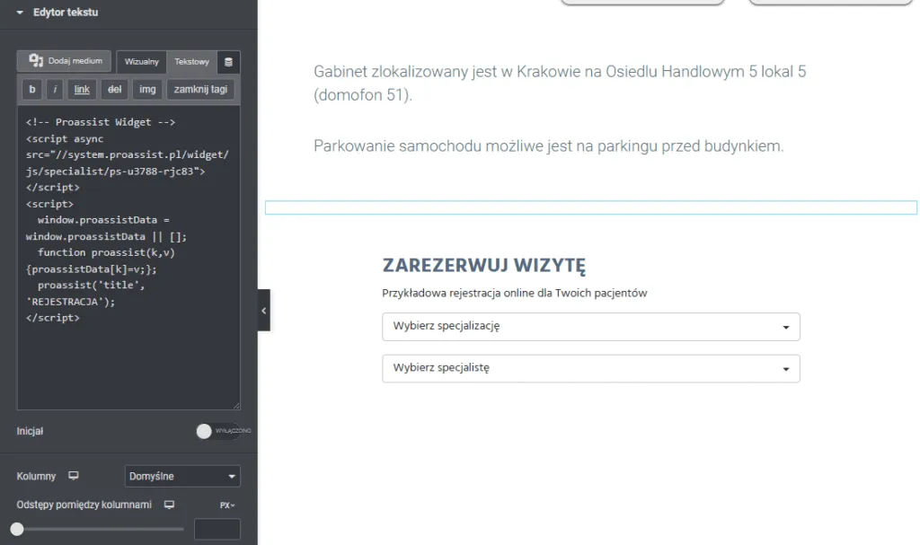920x545 pixels.
Task: Click the column gap value input field
Action: [x=217, y=529]
